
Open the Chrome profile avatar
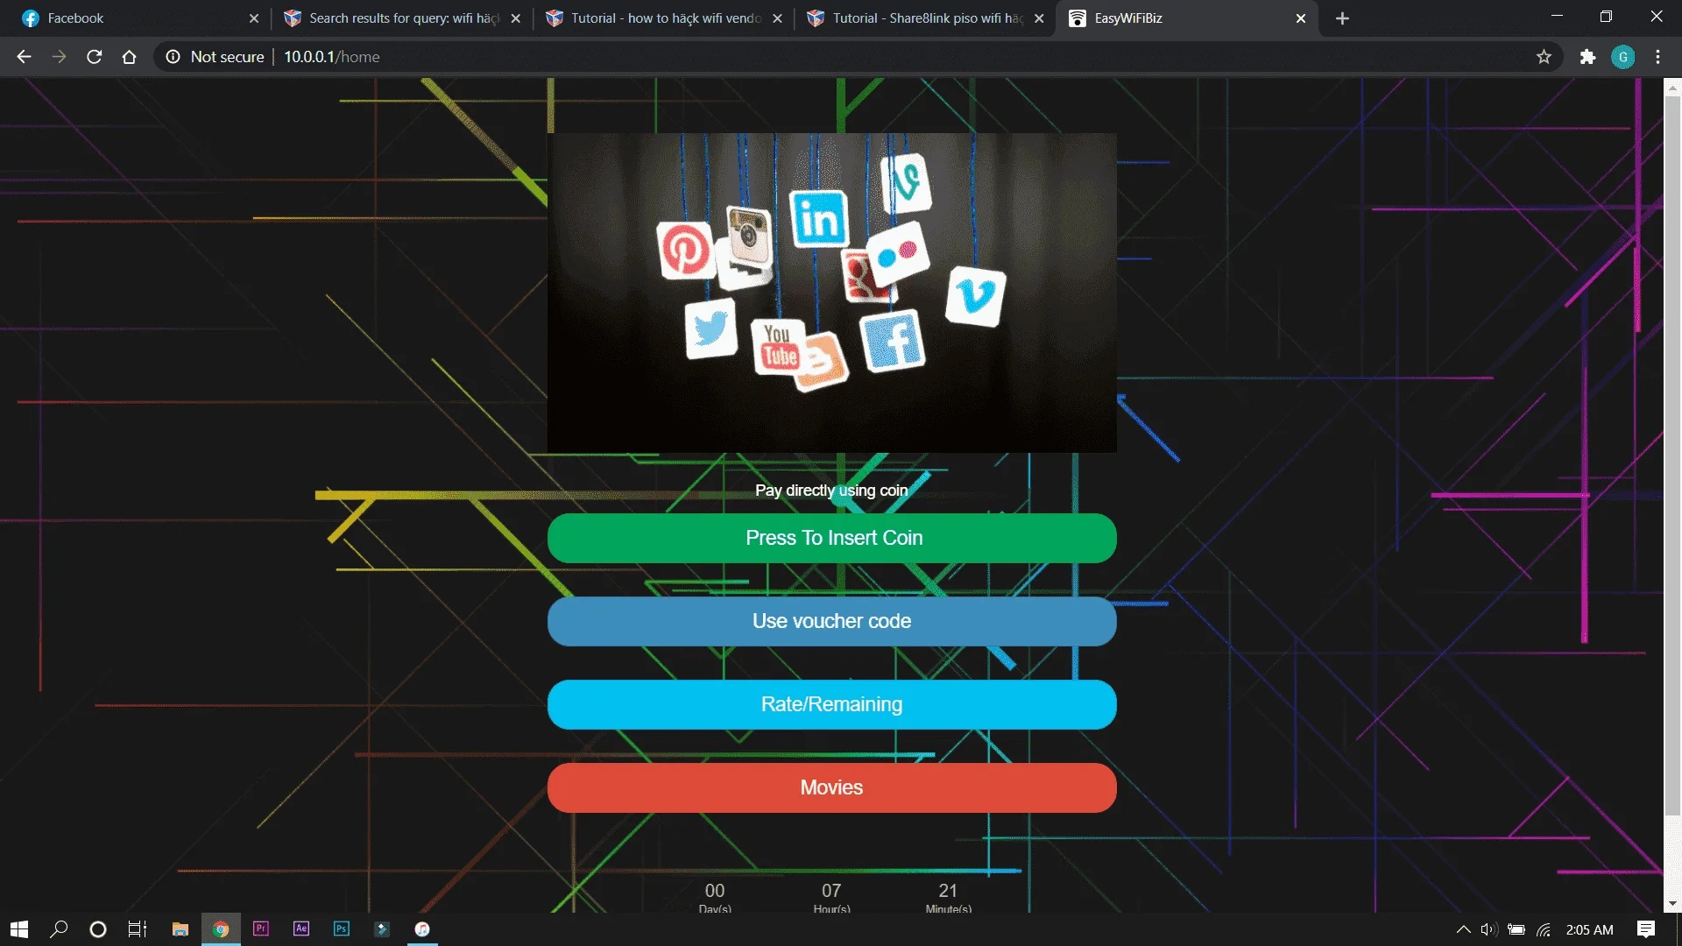coord(1622,57)
